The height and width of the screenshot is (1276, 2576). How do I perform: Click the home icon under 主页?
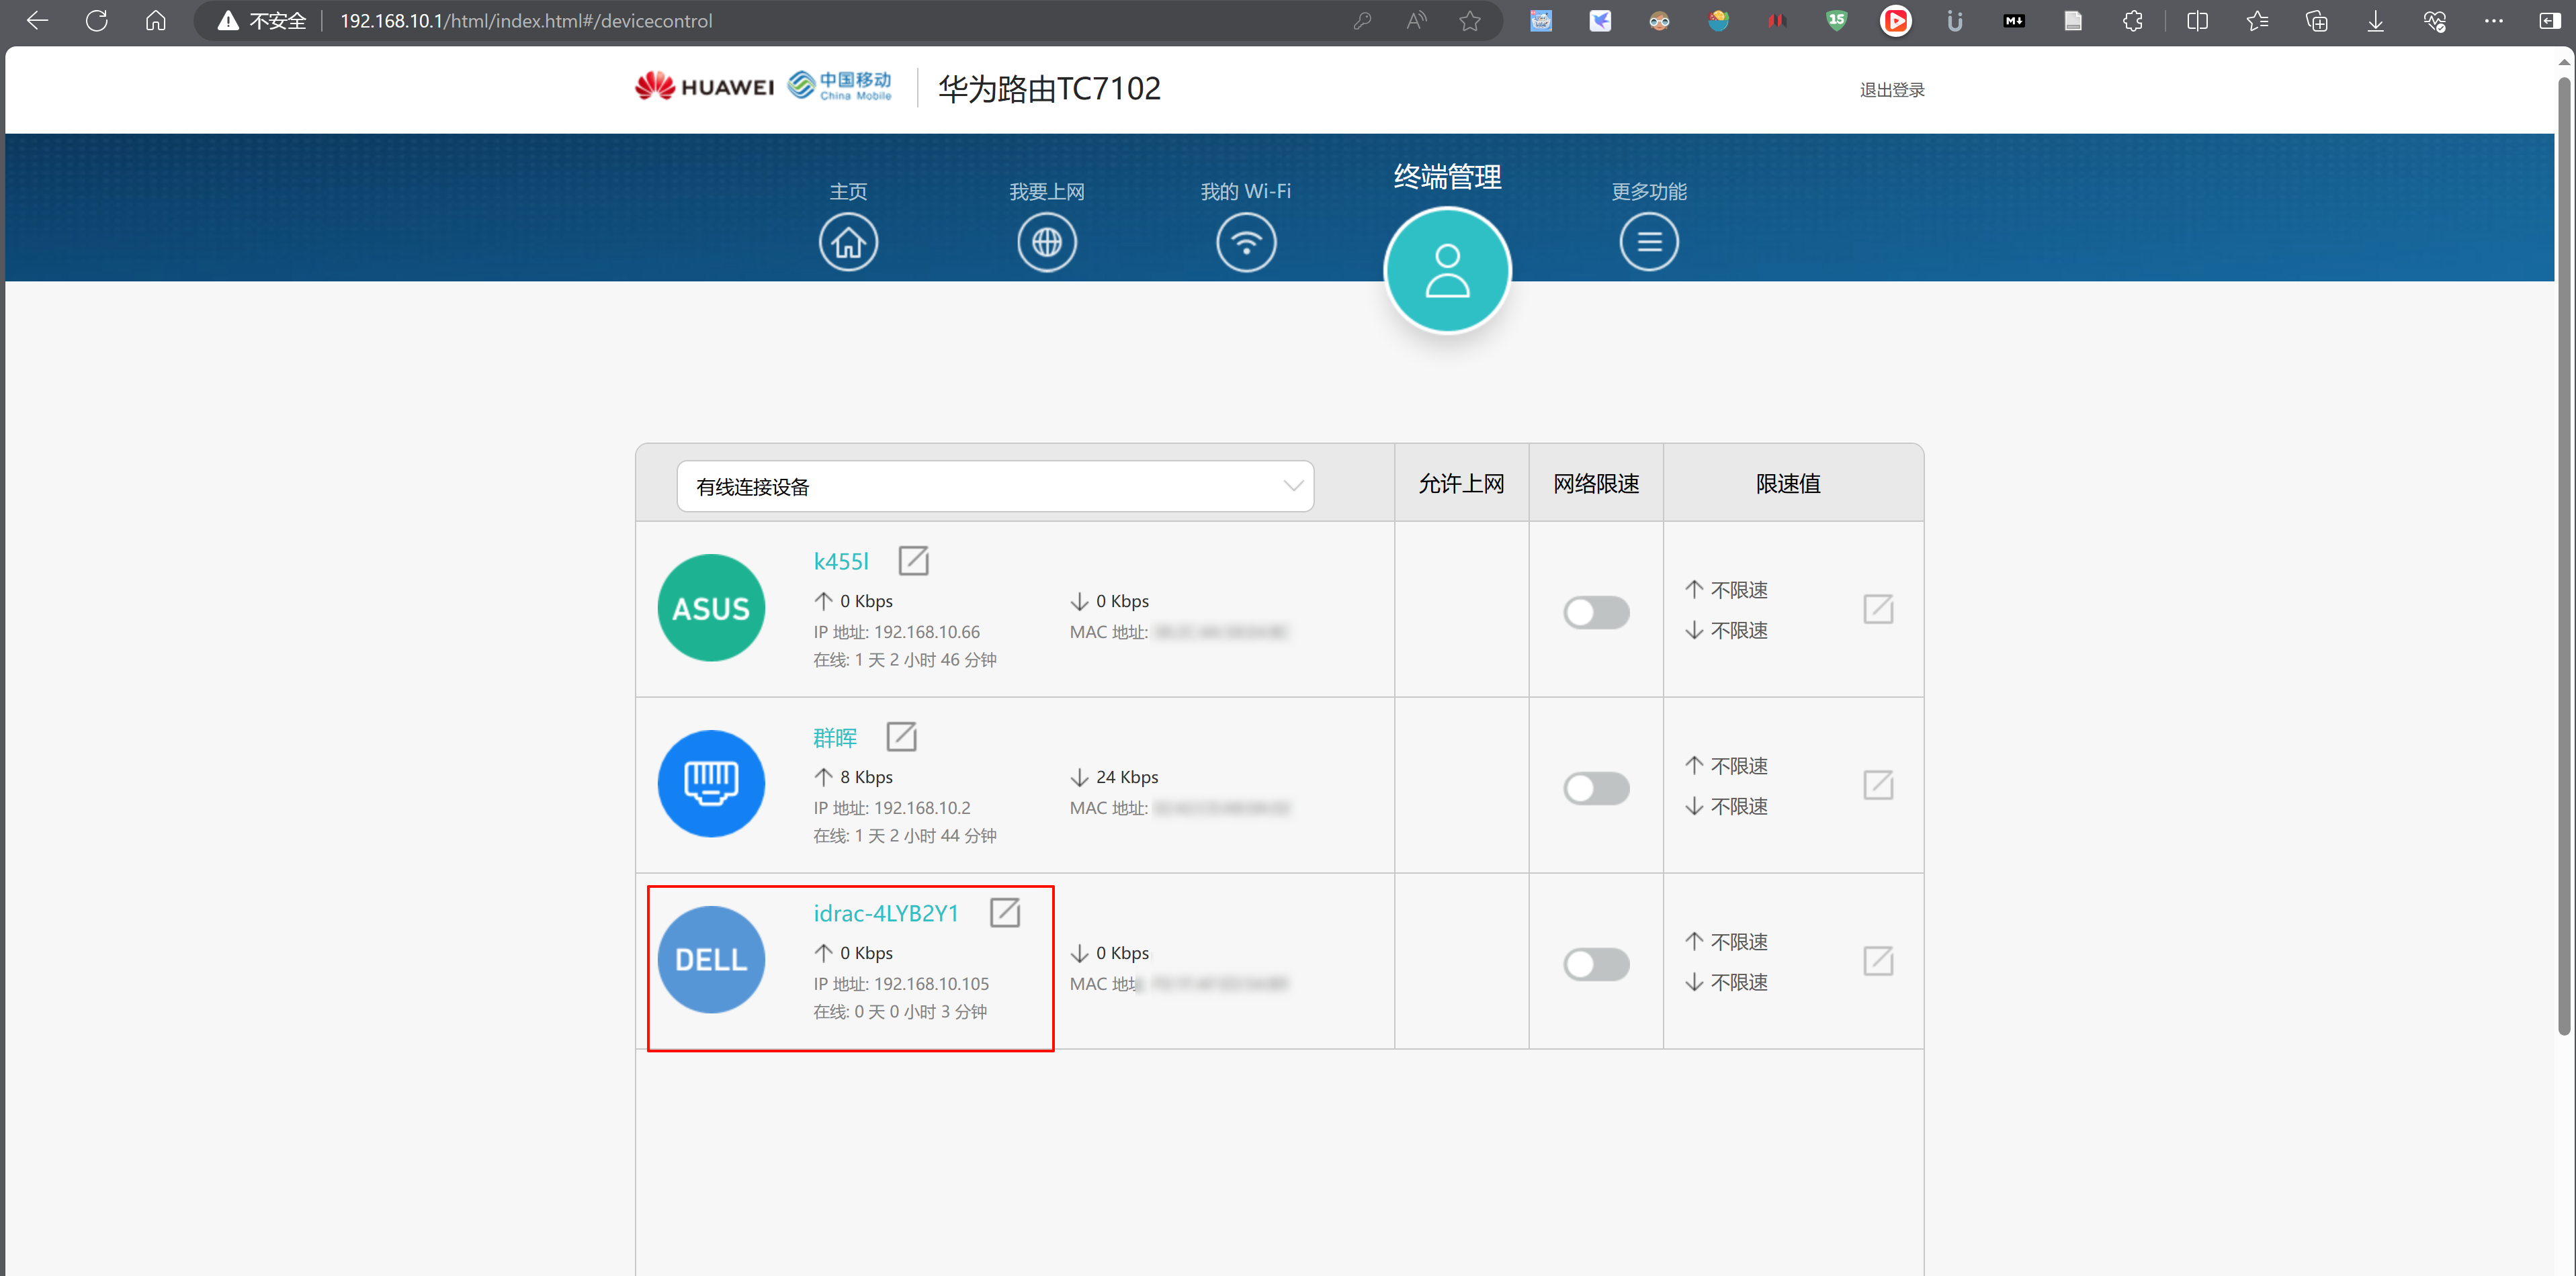click(848, 242)
